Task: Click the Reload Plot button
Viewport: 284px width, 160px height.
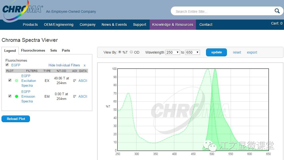Action: pos(16,119)
